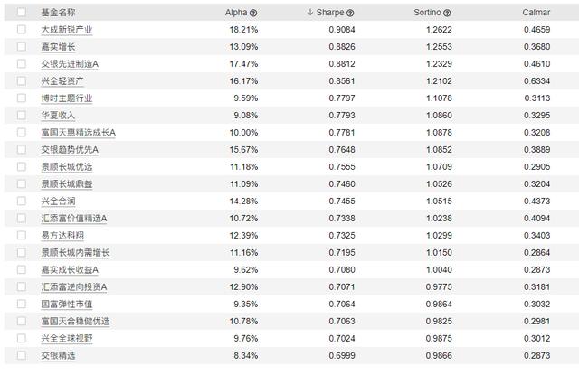Image resolution: width=579 pixels, height=375 pixels.
Task: Sort by the Calmar column header
Action: [536, 13]
